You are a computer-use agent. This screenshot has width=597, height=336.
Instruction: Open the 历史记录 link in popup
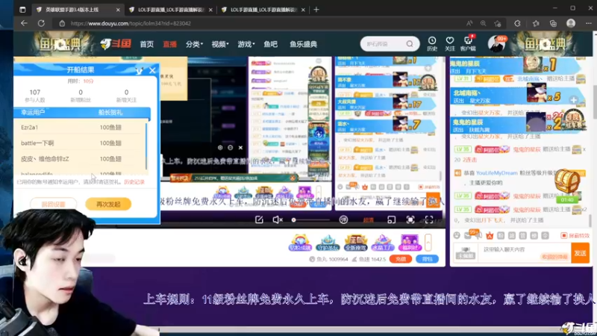point(134,182)
